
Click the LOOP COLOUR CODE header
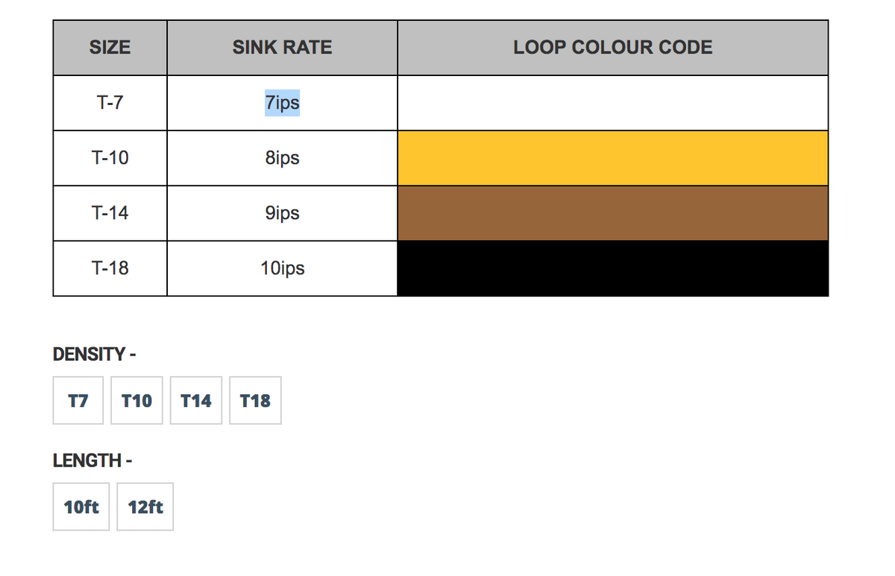(x=612, y=48)
